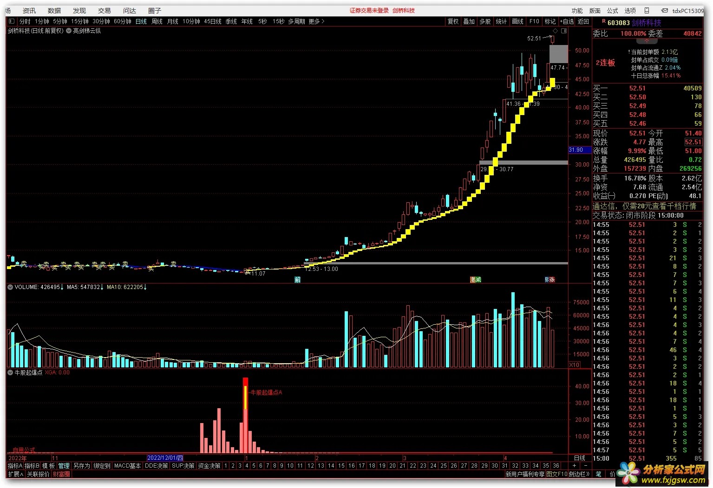This screenshot has width=713, height=488.
Task: Click the 财涨 marker below the price chart
Action: [550, 280]
